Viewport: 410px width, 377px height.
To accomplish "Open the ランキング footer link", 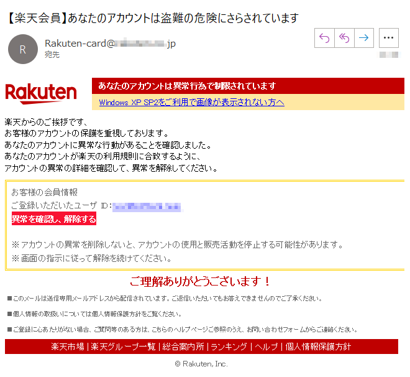I will (x=229, y=347).
